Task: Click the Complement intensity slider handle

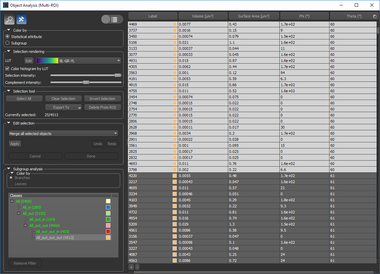Action: [x=86, y=82]
